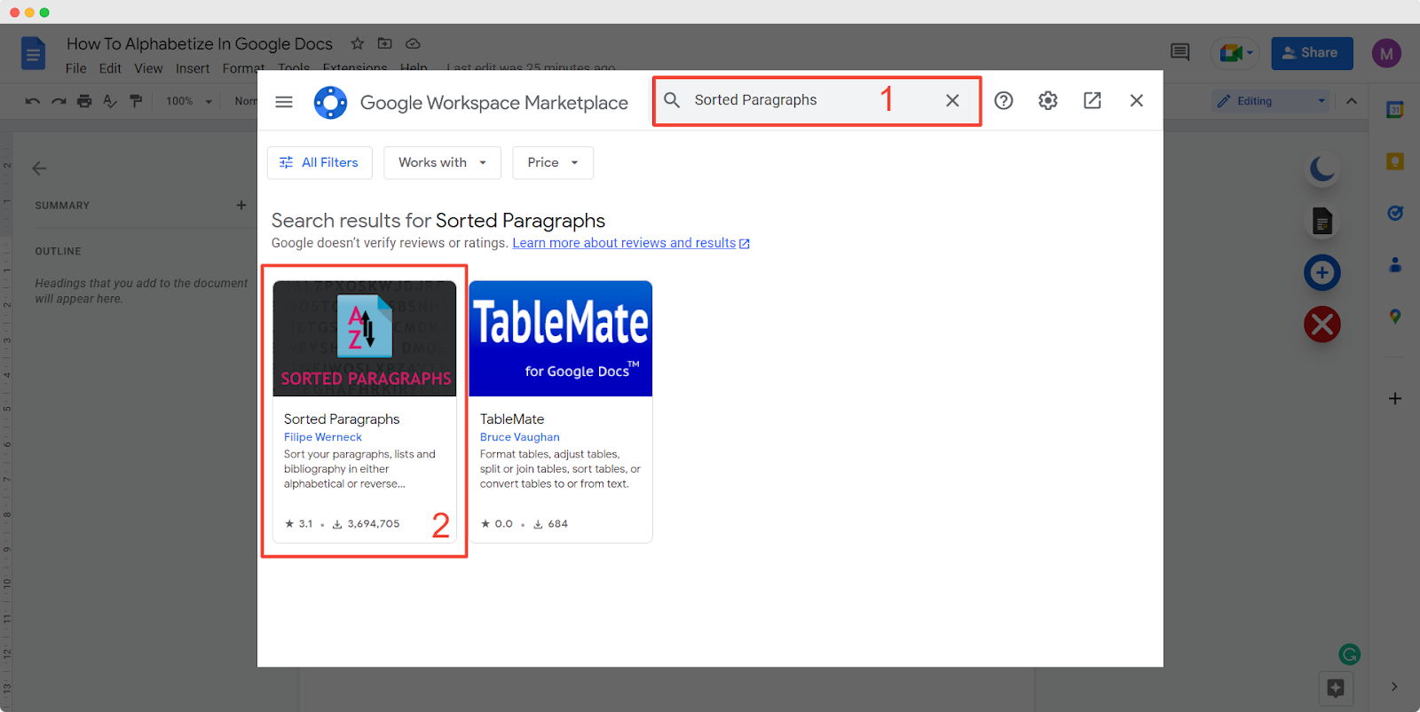Image resolution: width=1420 pixels, height=712 pixels.
Task: Open Google Tasks side panel
Action: tap(1395, 213)
